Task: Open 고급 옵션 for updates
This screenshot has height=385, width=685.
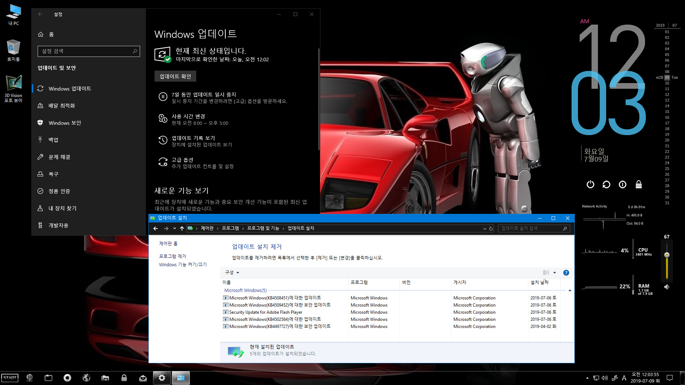Action: point(196,163)
